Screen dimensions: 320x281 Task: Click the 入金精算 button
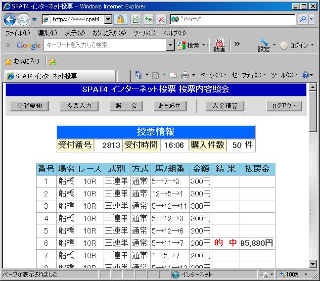(x=225, y=106)
